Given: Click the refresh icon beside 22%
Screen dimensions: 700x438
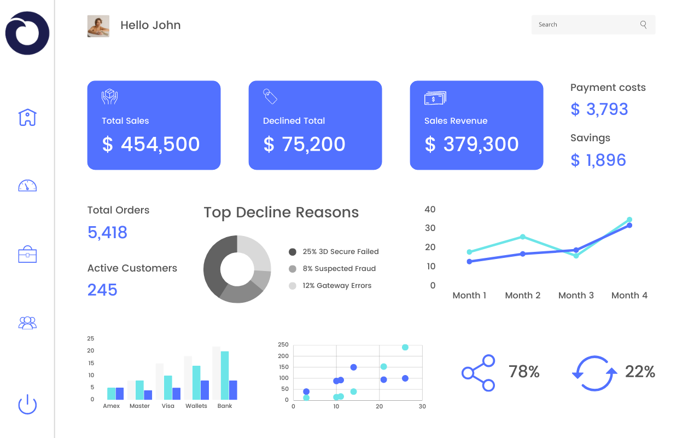Looking at the screenshot, I should (x=594, y=373).
